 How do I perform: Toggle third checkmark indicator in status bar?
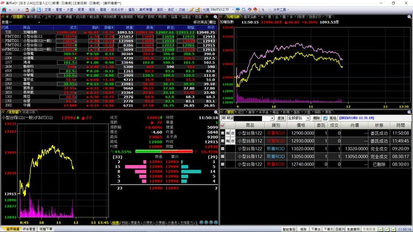tap(393, 229)
